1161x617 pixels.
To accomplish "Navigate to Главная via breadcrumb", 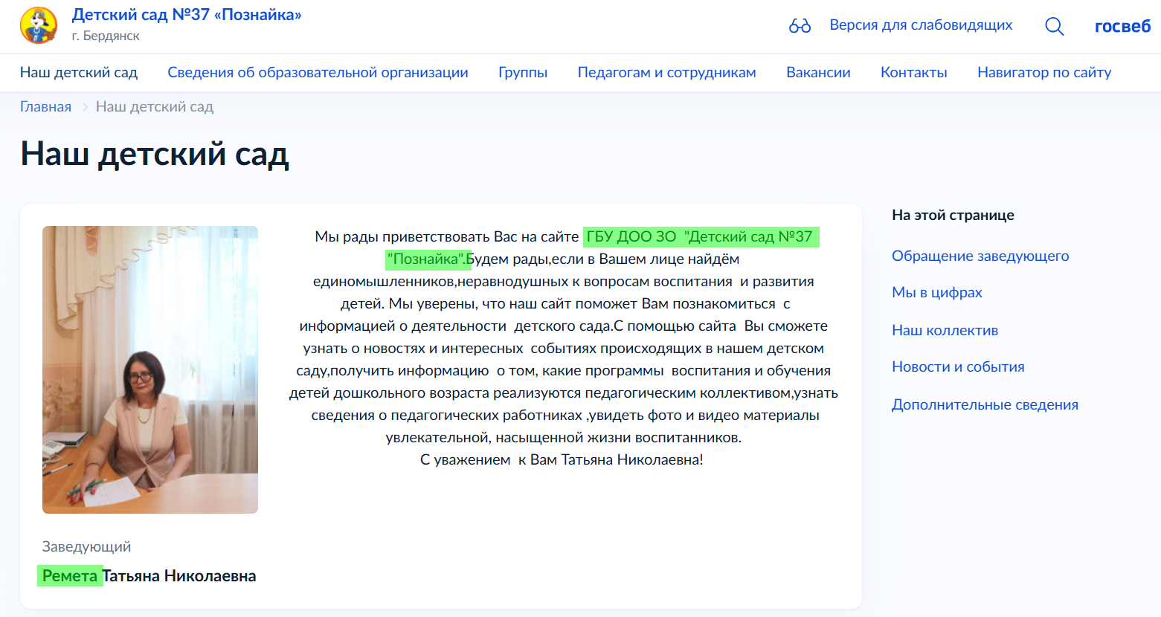I will (45, 106).
